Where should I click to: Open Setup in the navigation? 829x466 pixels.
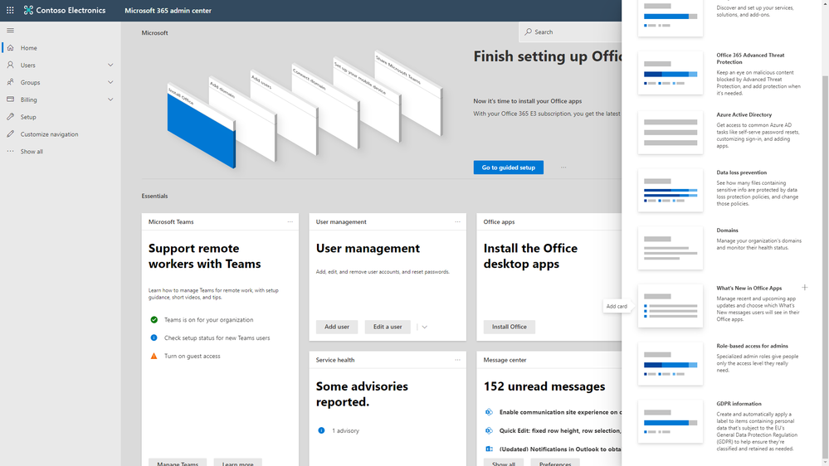tap(28, 117)
